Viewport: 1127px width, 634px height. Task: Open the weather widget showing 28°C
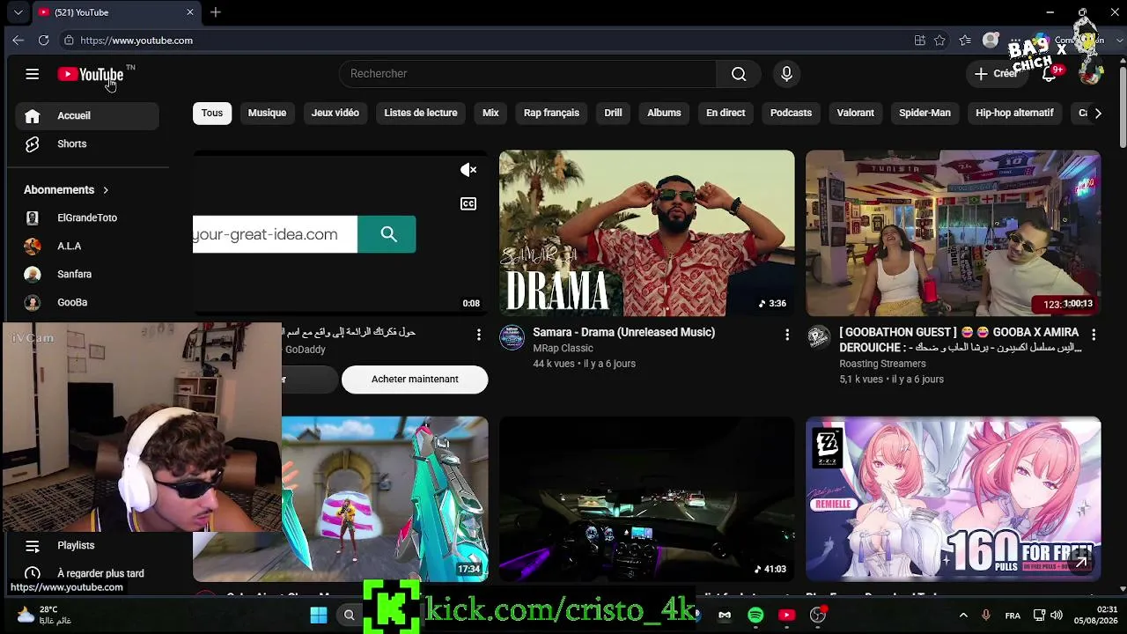pos(43,615)
